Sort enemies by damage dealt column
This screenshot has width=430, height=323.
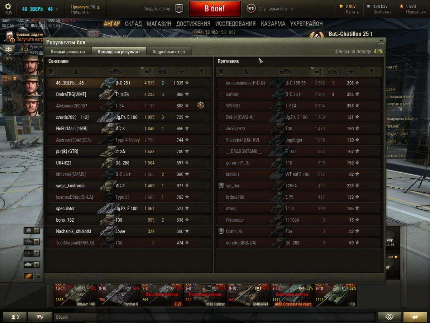coord(317,72)
